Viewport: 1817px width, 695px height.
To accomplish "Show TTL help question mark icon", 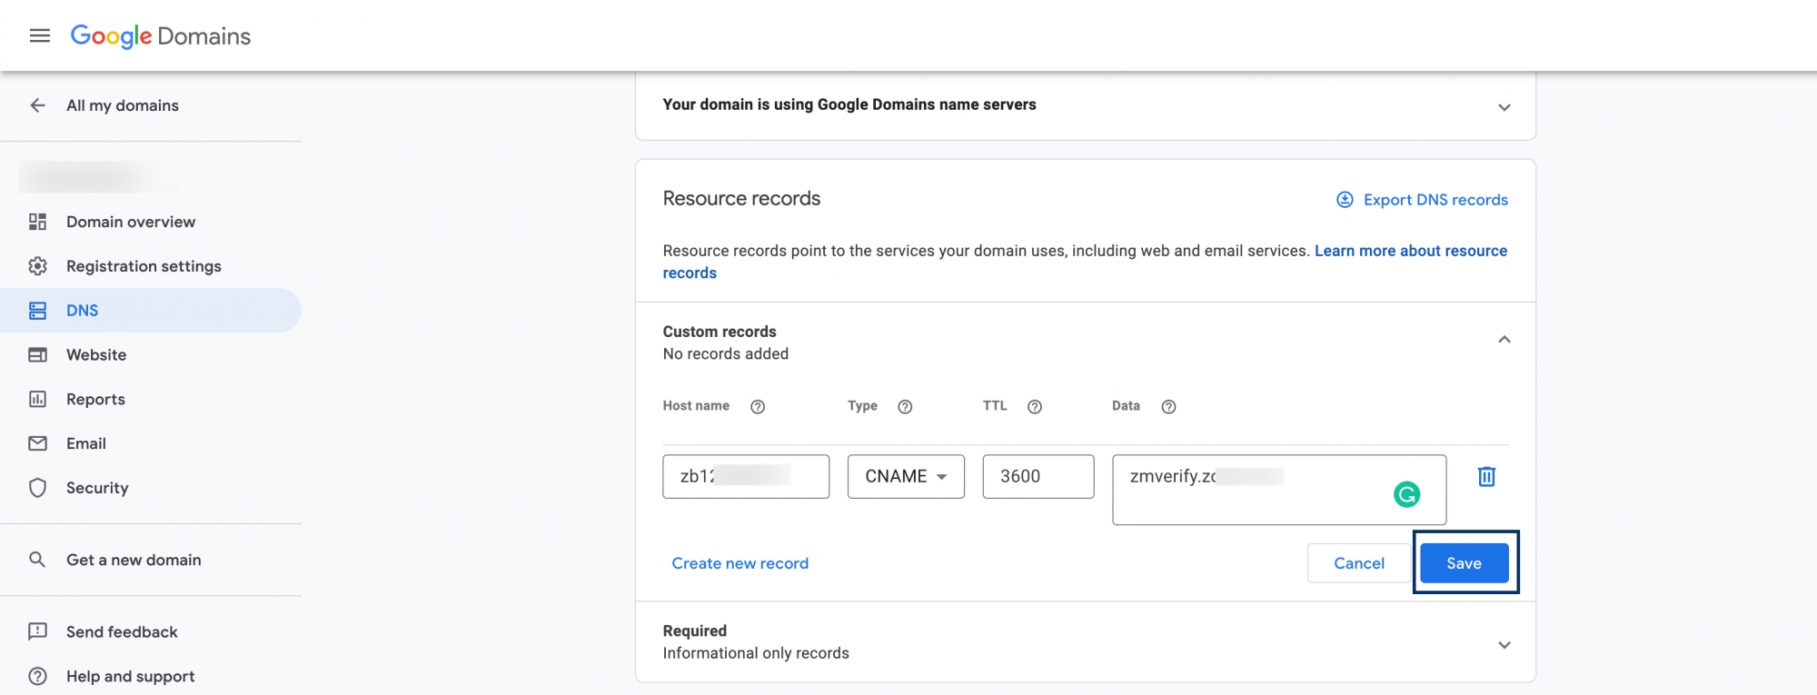I will click(1034, 407).
